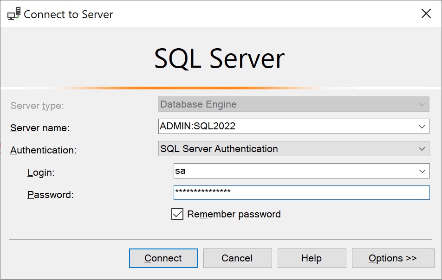Image resolution: width=442 pixels, height=280 pixels.
Task: Click into the Password field
Action: pyautogui.click(x=302, y=193)
